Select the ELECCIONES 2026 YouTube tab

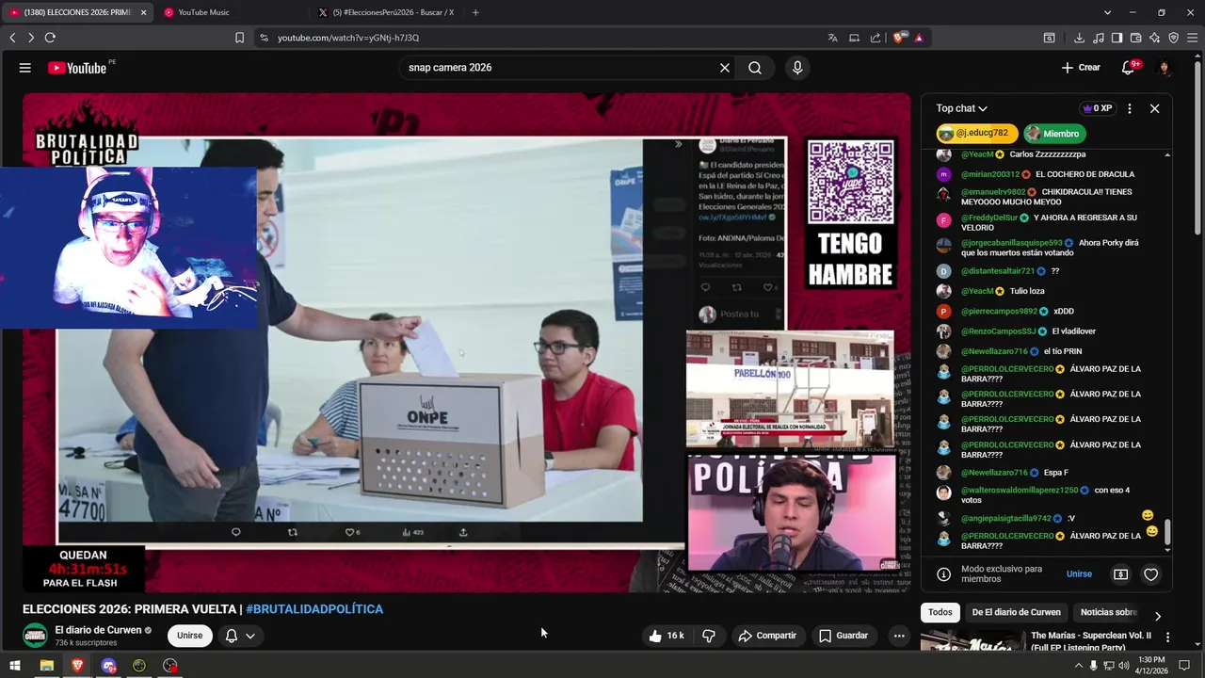(78, 12)
